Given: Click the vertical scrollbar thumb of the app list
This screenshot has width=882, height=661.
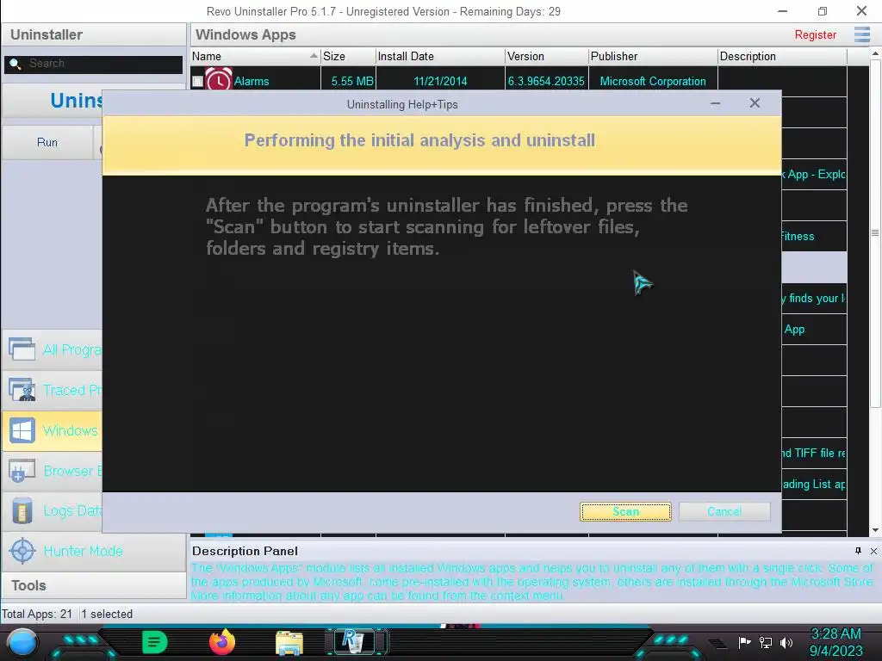Looking at the screenshot, I should click(875, 232).
